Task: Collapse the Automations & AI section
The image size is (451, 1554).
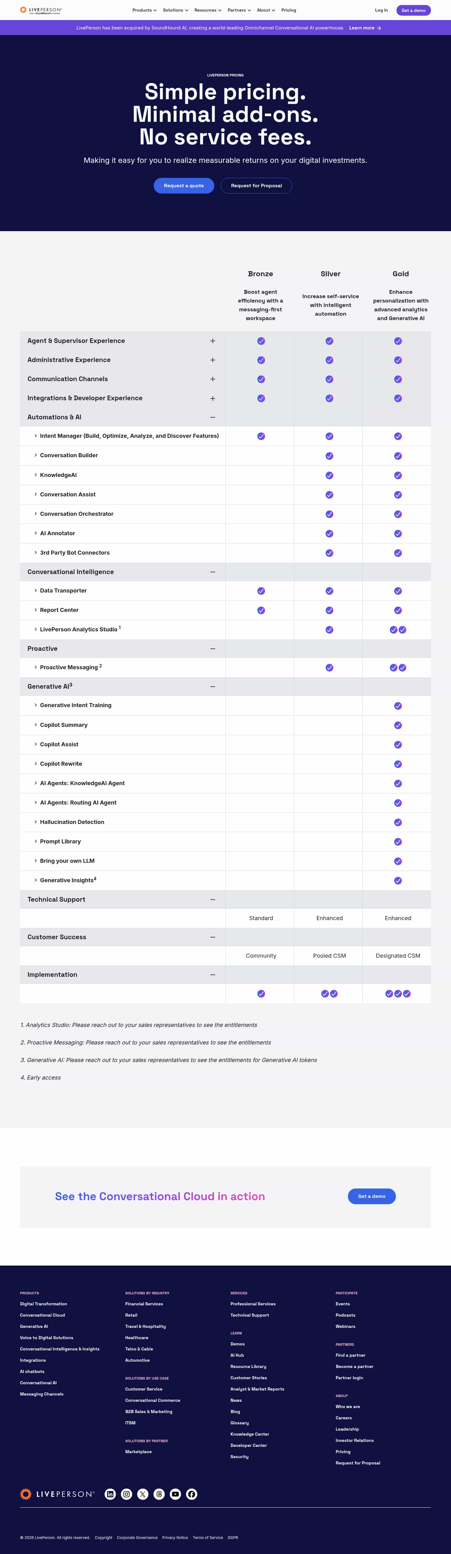Action: 213,417
